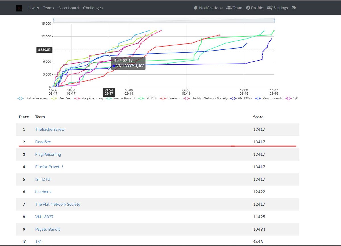341x246 pixels.
Task: Toggle ISITDTU series in chart legend
Action: coord(148,98)
